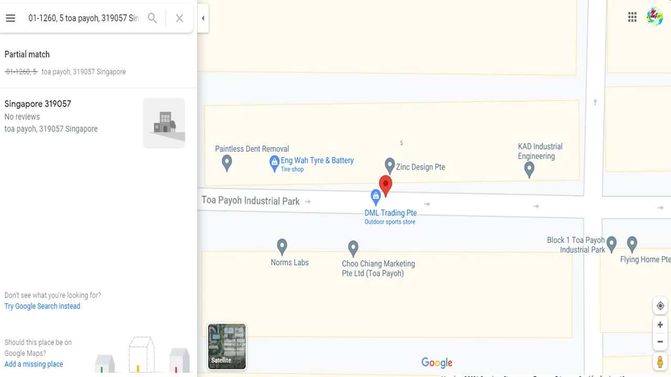Collapse the side panel arrow
The image size is (671, 377).
pos(203,18)
